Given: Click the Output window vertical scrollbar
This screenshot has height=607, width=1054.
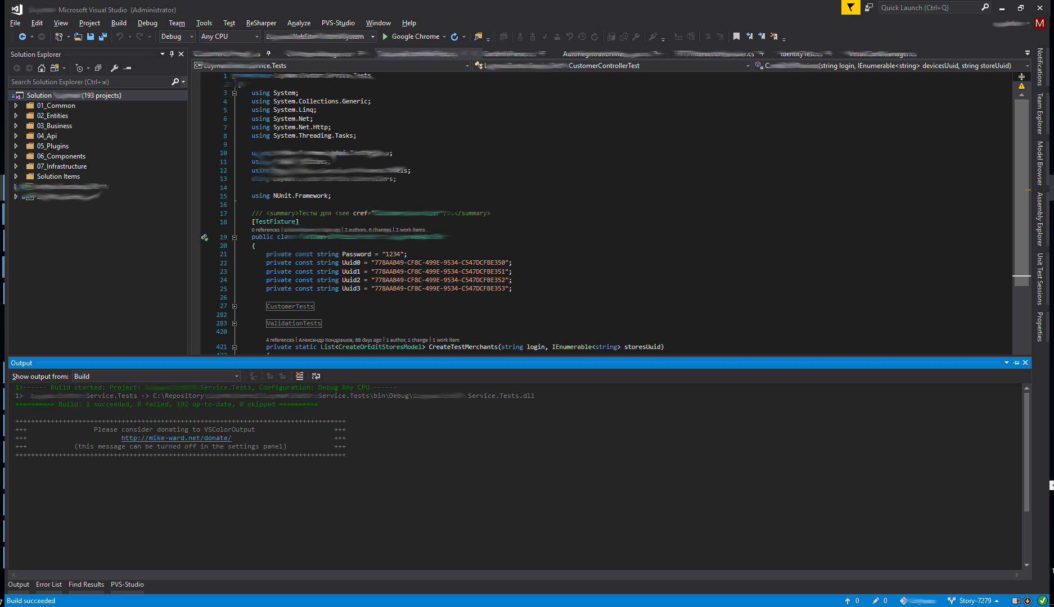Looking at the screenshot, I should tap(1026, 452).
